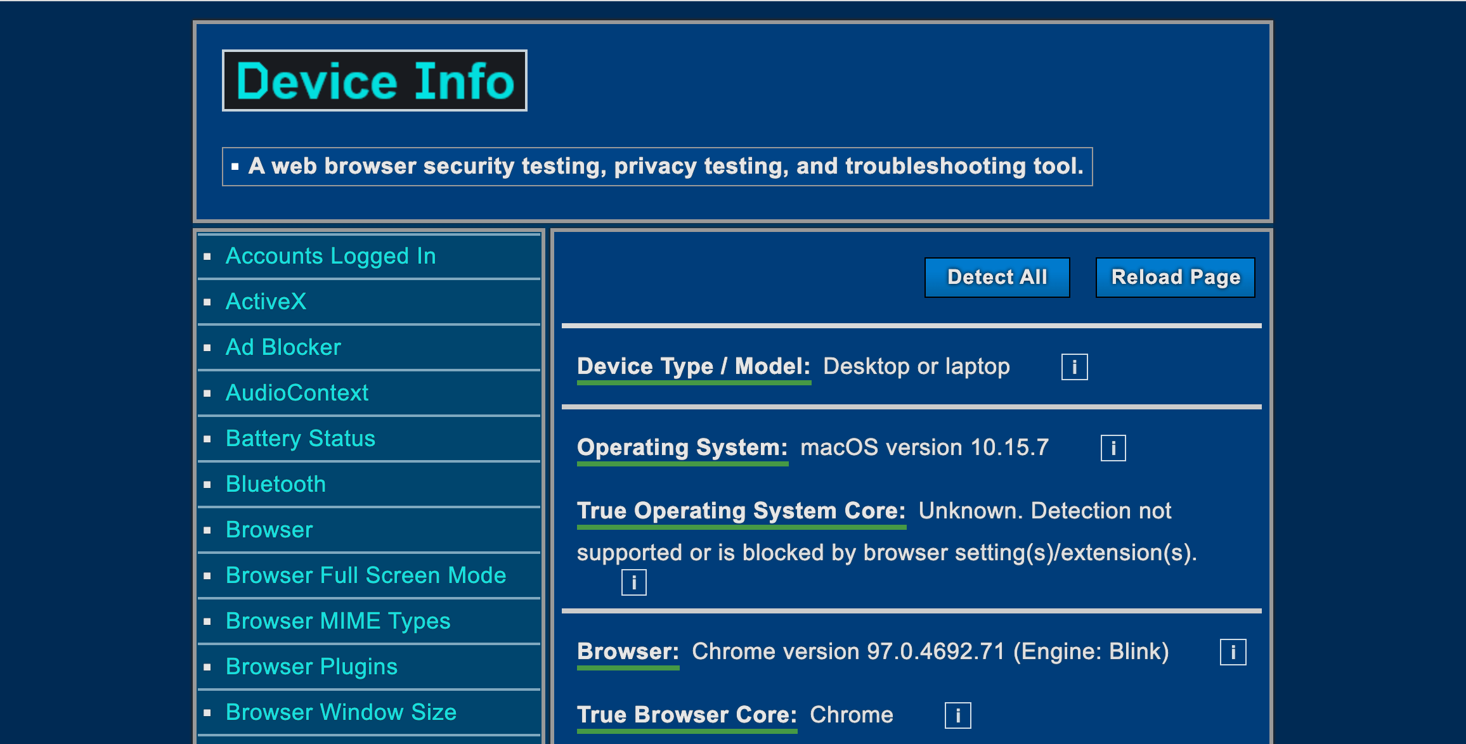Select Bluetooth in the sidebar
Screen dimensions: 1466x744
click(275, 484)
